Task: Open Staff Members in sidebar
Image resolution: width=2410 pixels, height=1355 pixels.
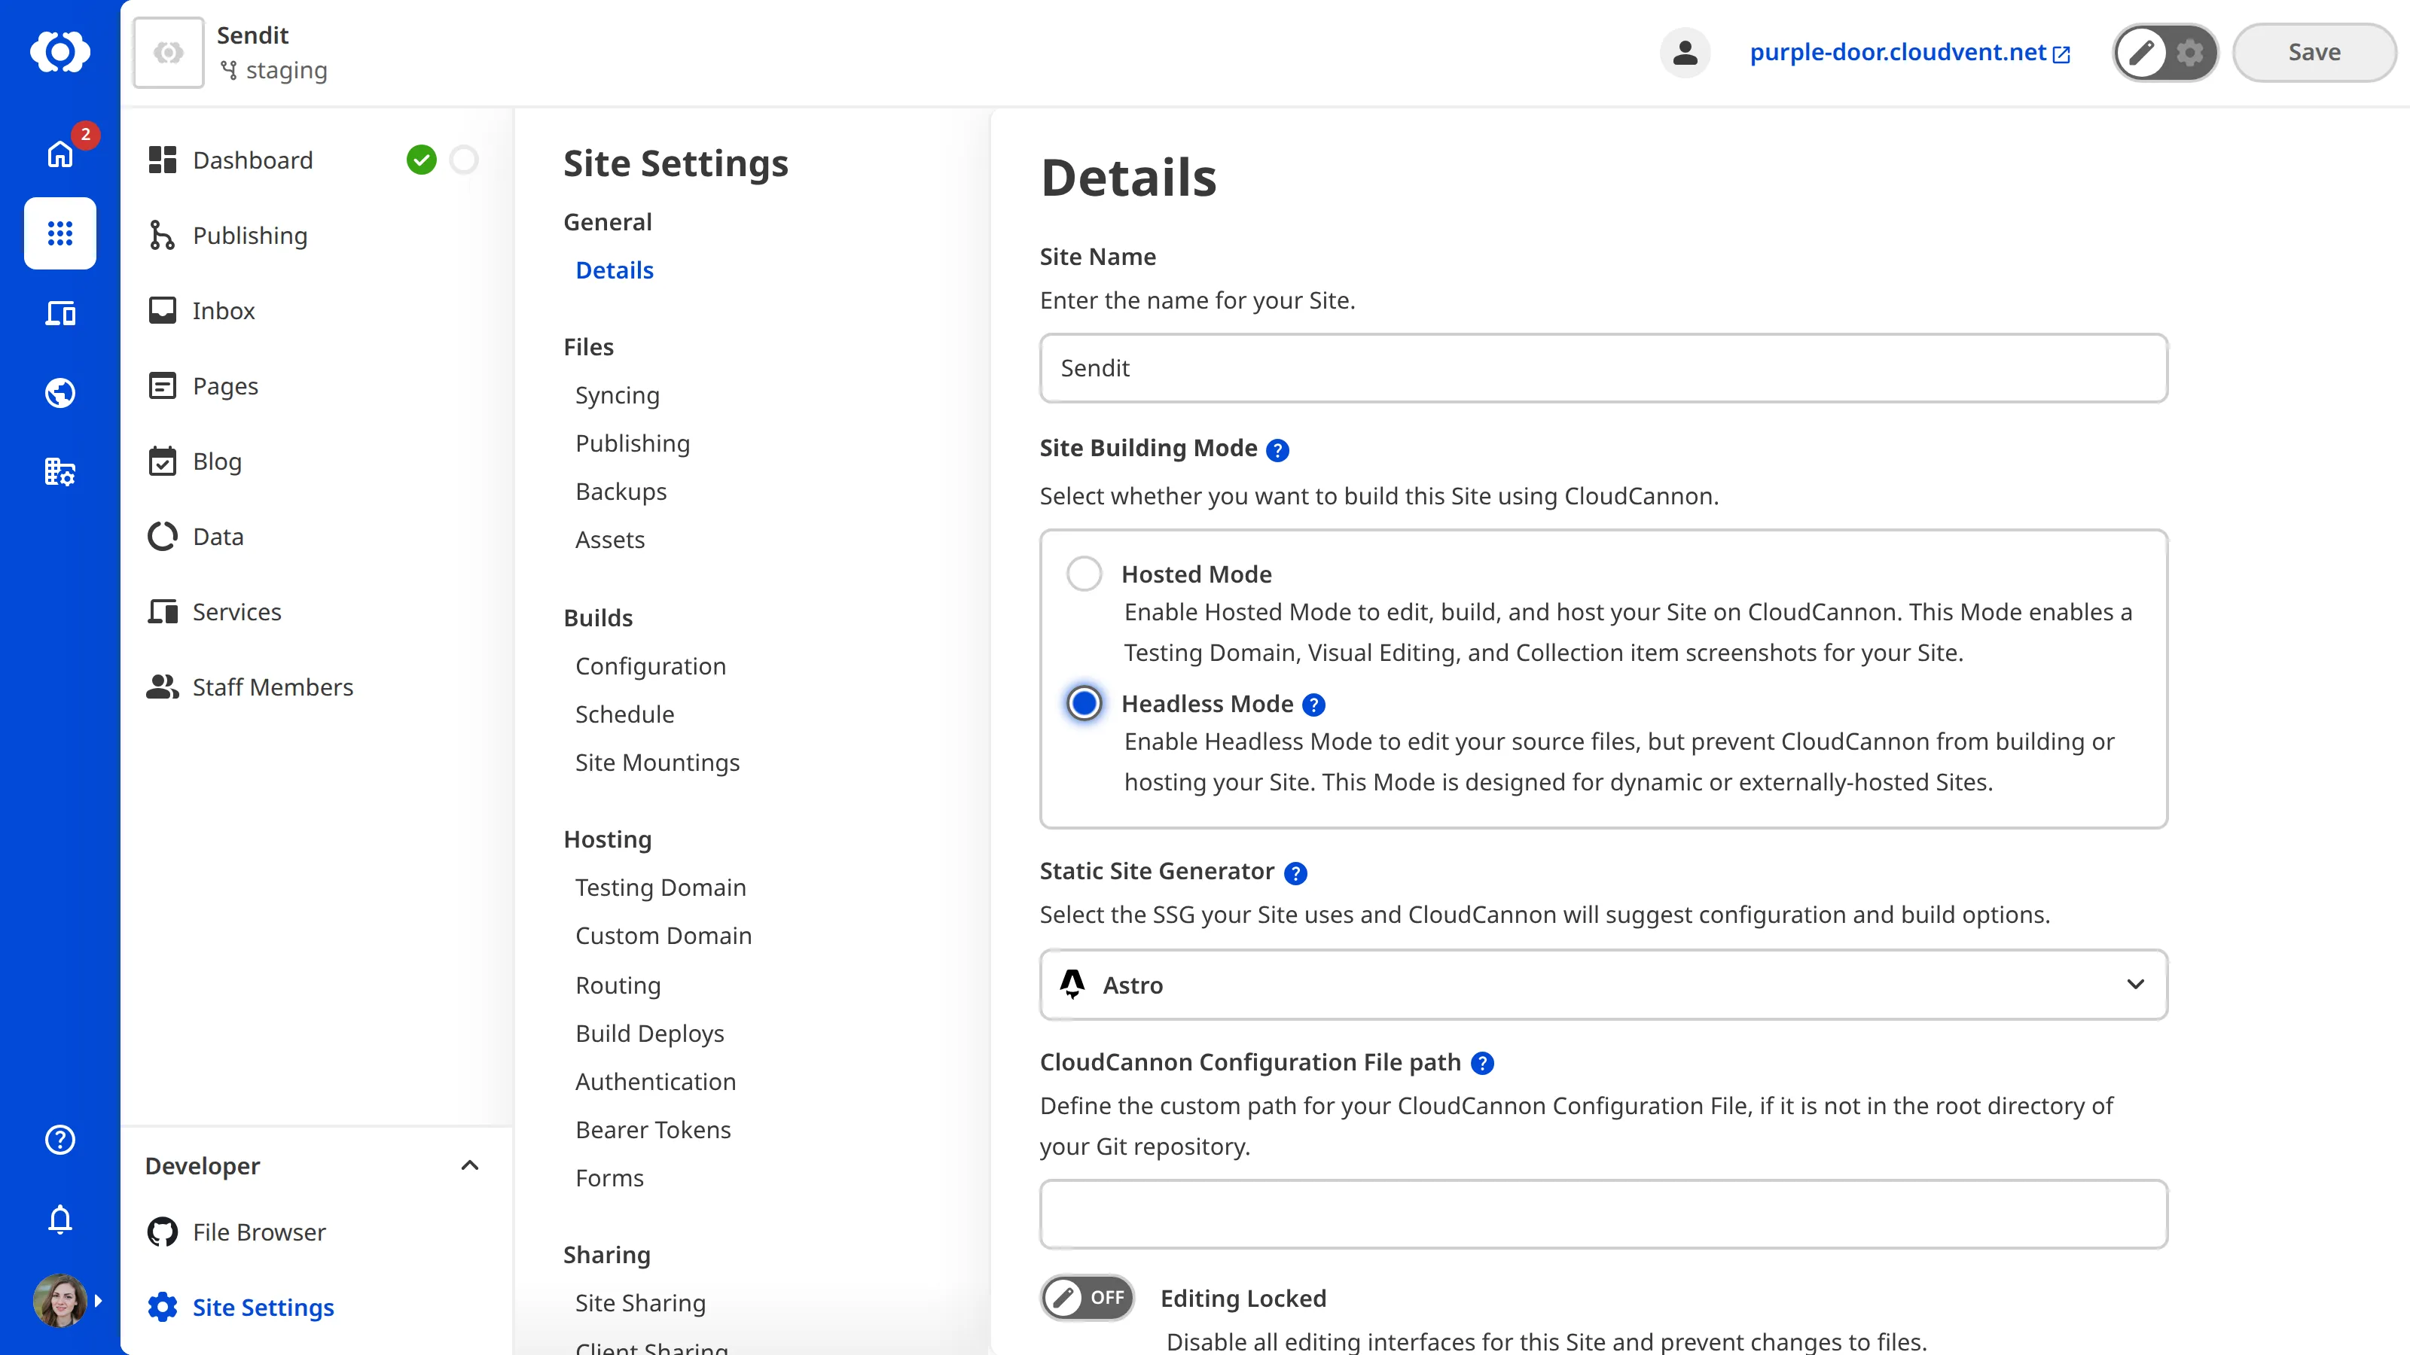Action: click(272, 687)
